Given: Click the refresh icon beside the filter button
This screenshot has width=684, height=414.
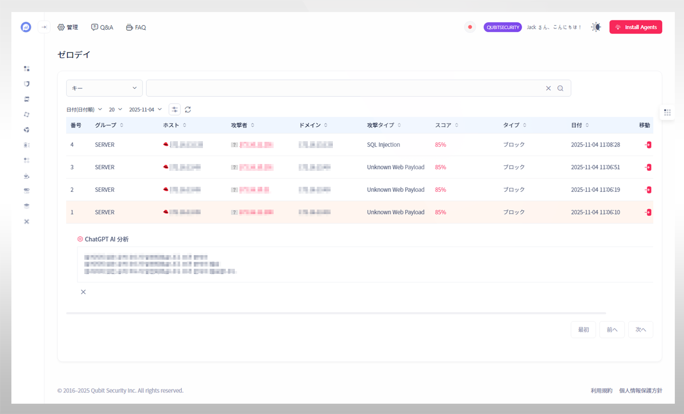Looking at the screenshot, I should point(188,109).
